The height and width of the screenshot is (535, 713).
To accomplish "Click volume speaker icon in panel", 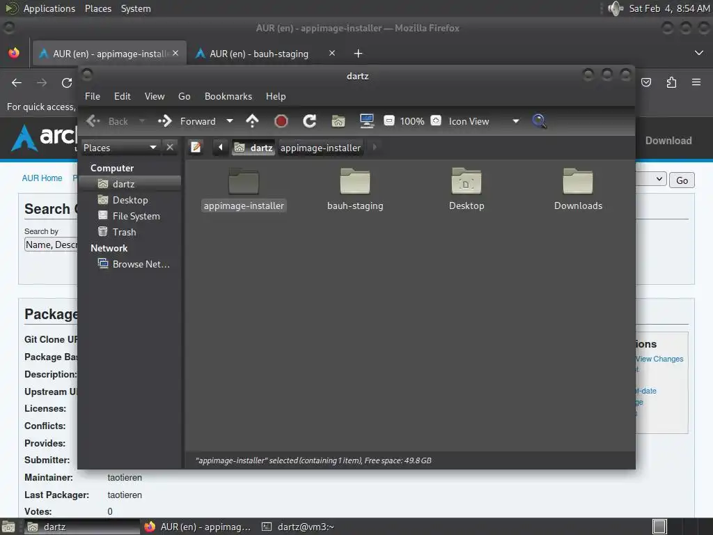I will (x=616, y=8).
